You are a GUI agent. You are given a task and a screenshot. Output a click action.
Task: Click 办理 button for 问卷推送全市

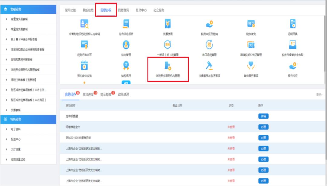click(263, 127)
